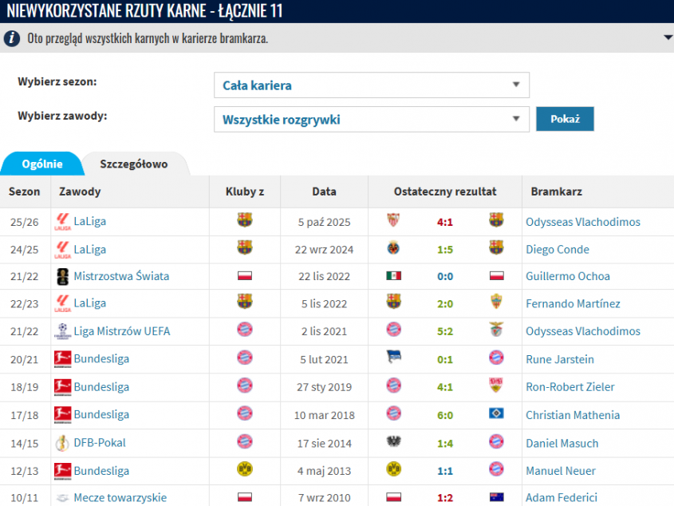This screenshot has width=674, height=506.
Task: Click the Borussia Dortmund crest in the Kluby z column
Action: (x=245, y=470)
